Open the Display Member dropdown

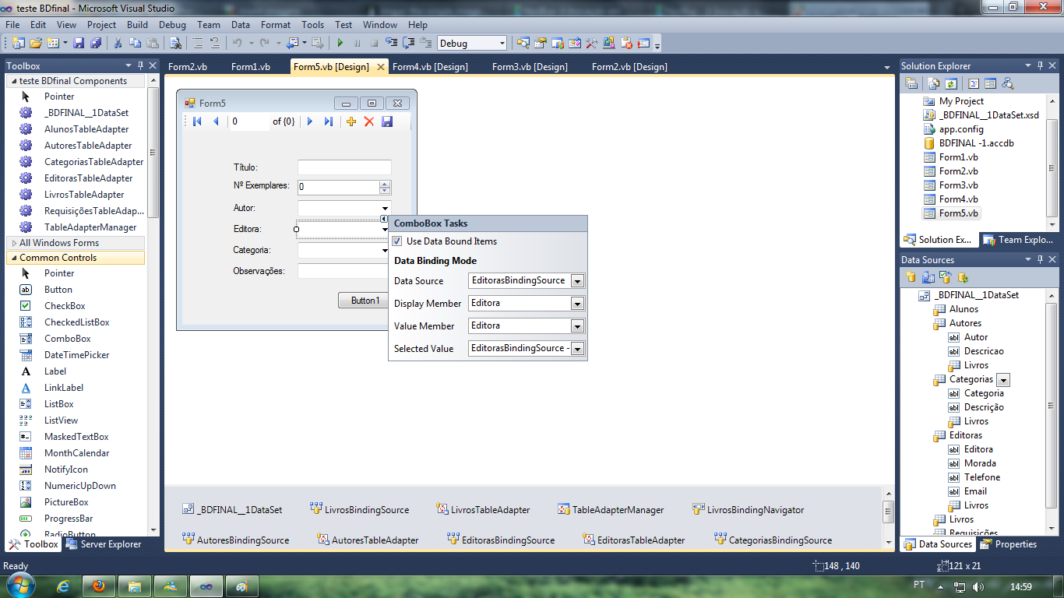pos(577,304)
